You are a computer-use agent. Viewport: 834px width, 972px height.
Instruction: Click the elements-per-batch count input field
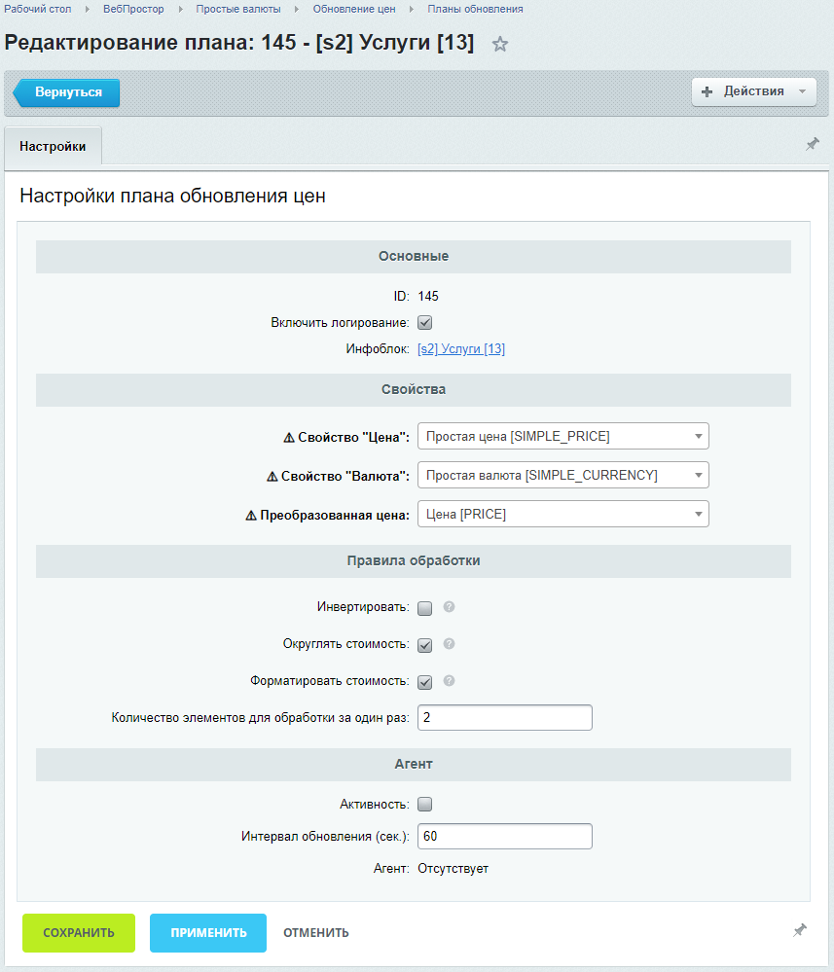click(x=505, y=718)
